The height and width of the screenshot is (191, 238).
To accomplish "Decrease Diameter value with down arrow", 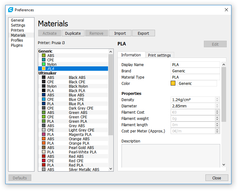I will coord(217,107).
